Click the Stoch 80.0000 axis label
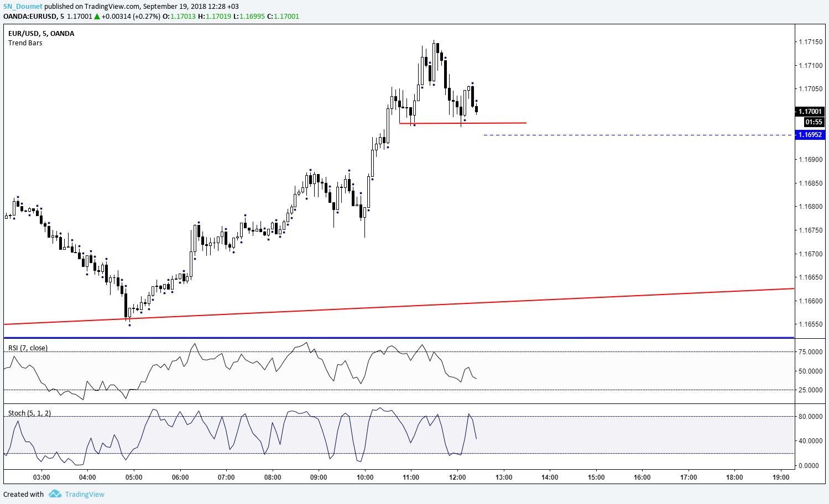The width and height of the screenshot is (829, 504). (x=810, y=416)
